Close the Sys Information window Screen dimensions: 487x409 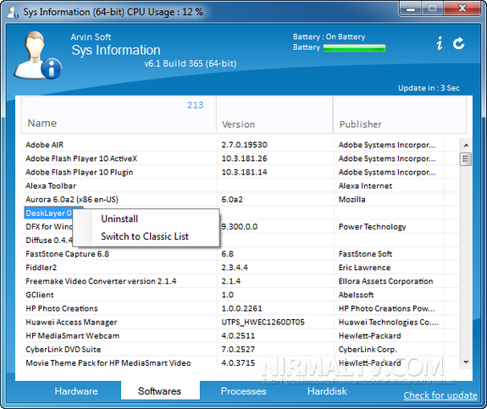[462, 8]
